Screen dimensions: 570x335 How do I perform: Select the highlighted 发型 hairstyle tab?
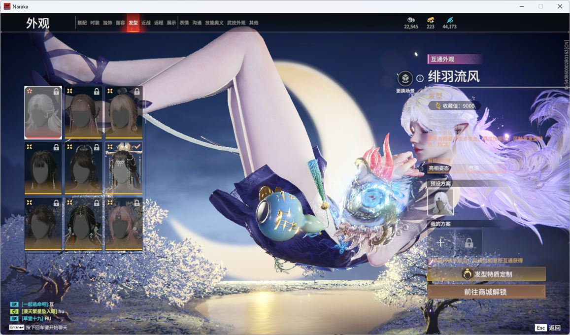tap(133, 23)
